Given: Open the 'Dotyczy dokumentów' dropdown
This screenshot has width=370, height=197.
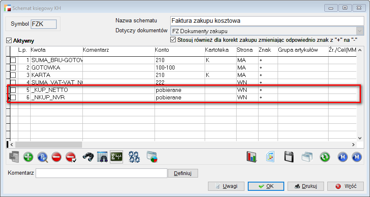Looking at the screenshot, I should click(x=360, y=31).
